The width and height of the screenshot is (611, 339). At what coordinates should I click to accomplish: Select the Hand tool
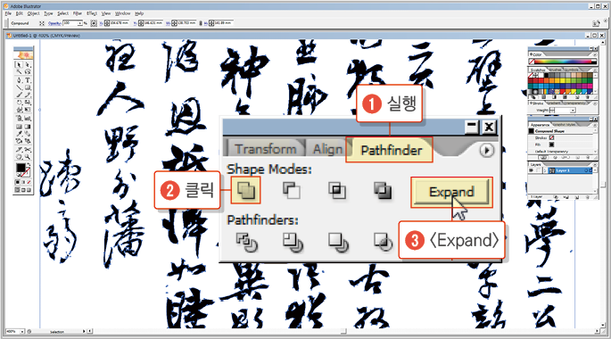[19, 157]
